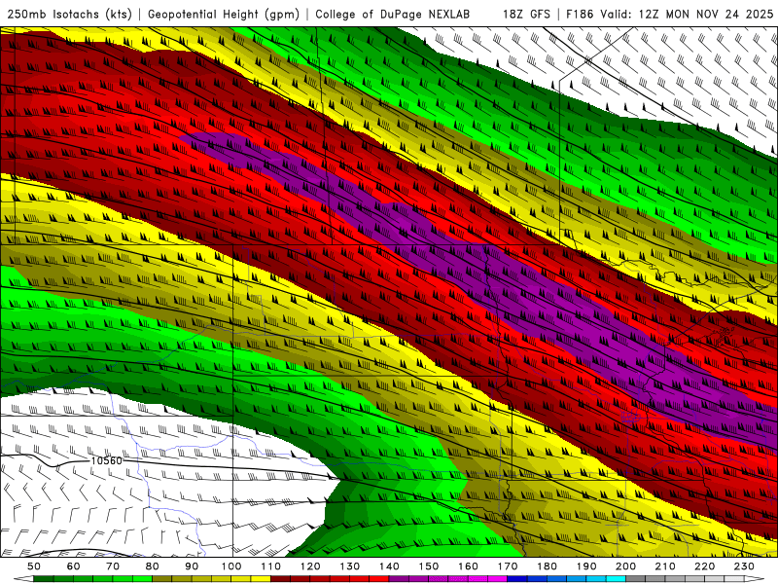Click the legend value 150
Image resolution: width=778 pixels, height=584 pixels.
pos(429,566)
